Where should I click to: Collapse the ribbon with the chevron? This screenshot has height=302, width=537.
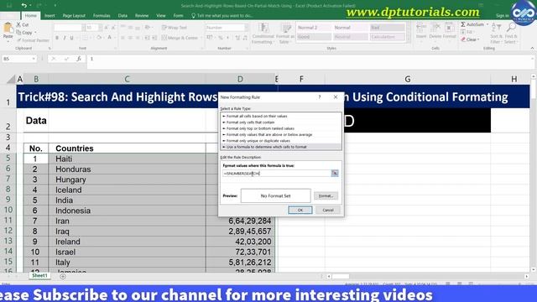pyautogui.click(x=532, y=49)
